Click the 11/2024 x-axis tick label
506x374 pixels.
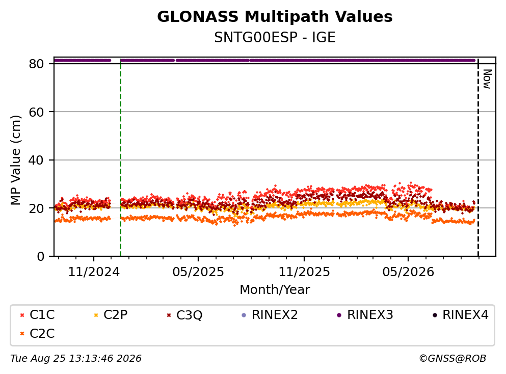point(94,272)
